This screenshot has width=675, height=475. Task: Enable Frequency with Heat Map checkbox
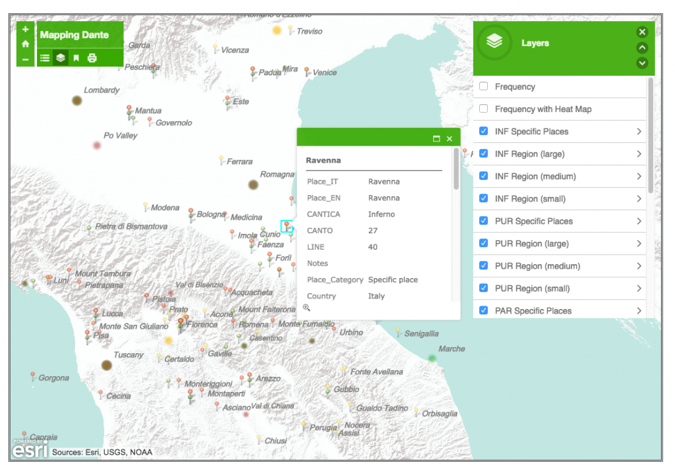(x=484, y=109)
